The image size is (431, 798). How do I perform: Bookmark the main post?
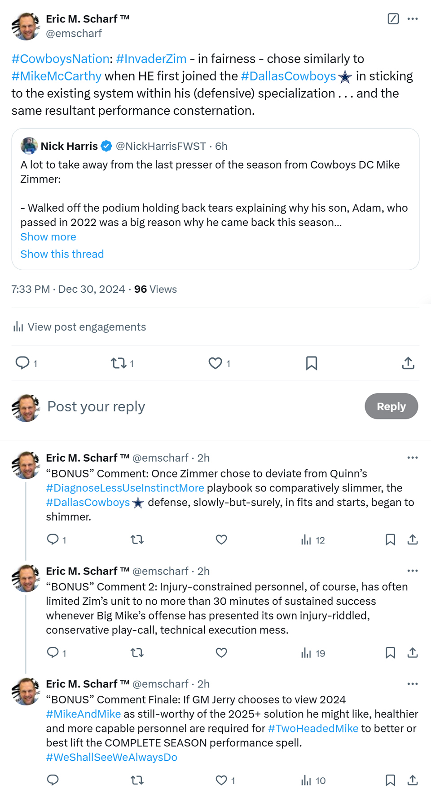coord(312,363)
